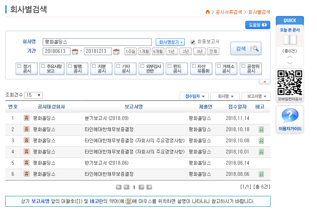This screenshot has height=216, width=317.
Task: Open start date calendar picker
Action: pos(75,51)
